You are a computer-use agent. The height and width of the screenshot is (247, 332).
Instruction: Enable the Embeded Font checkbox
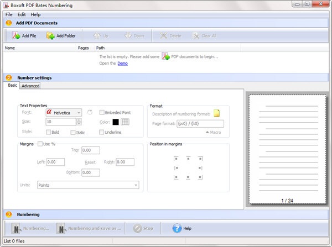click(102, 113)
